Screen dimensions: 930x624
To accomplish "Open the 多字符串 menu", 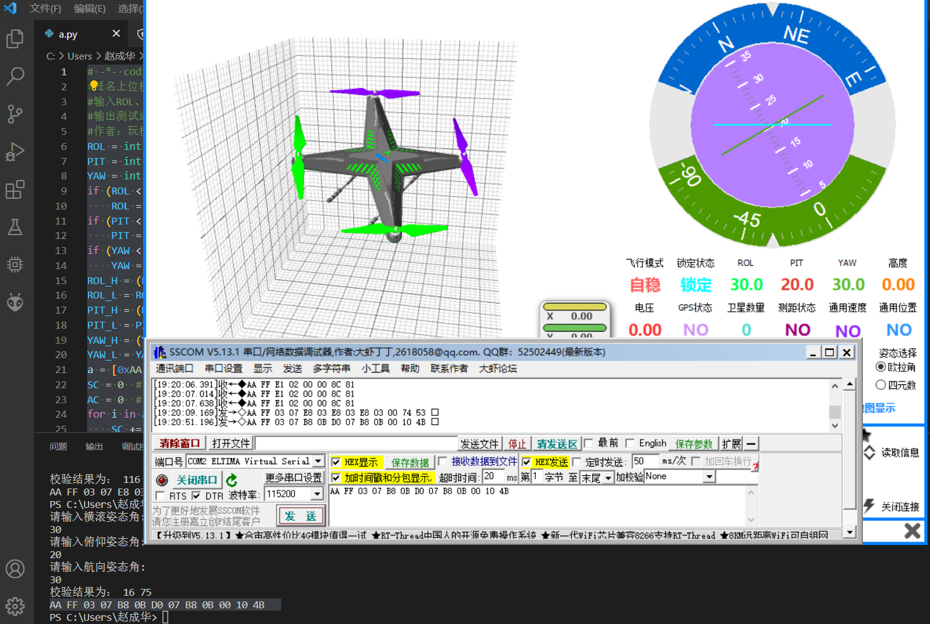I will 331,368.
